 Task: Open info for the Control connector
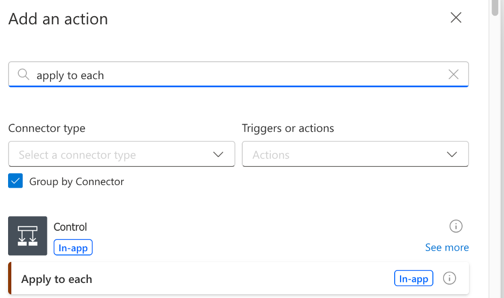(x=456, y=226)
